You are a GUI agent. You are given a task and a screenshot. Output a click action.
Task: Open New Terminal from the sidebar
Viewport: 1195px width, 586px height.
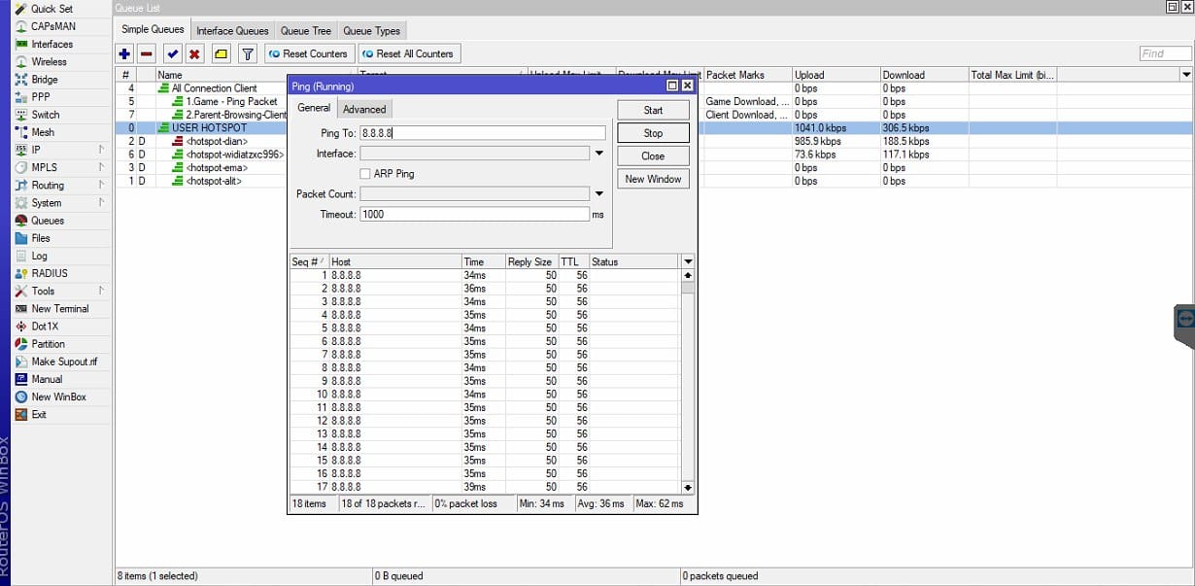(59, 308)
